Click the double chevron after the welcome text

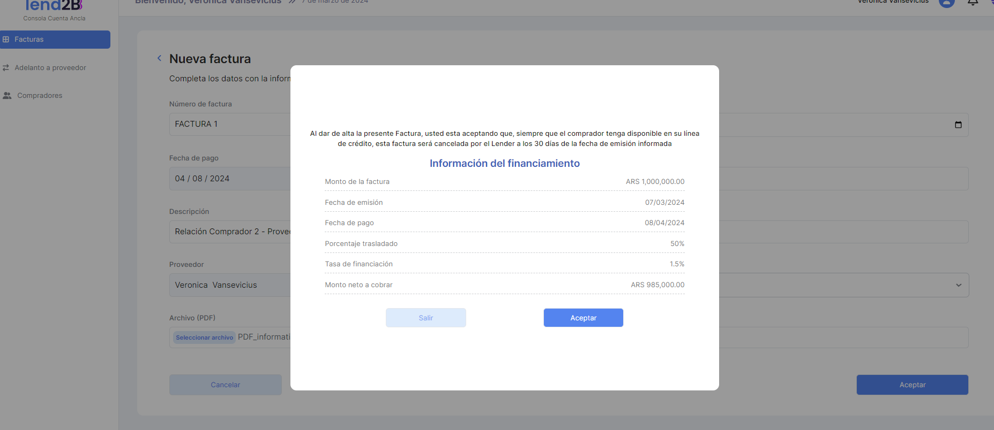tap(292, 2)
